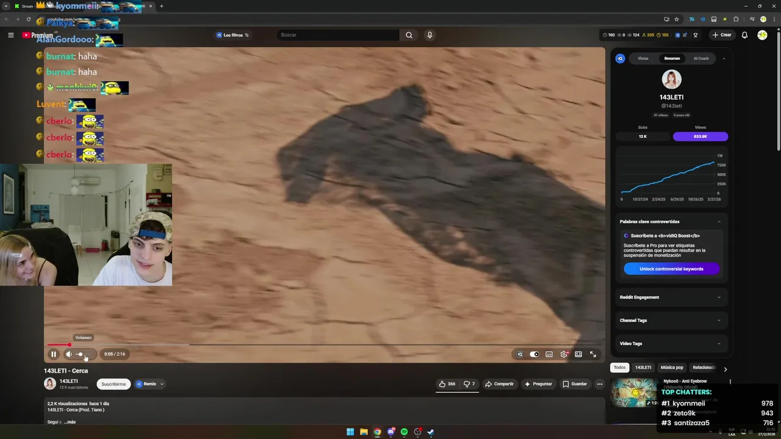This screenshot has width=781, height=439.
Task: Collapse Palabras clave controvertidas section
Action: click(x=719, y=221)
